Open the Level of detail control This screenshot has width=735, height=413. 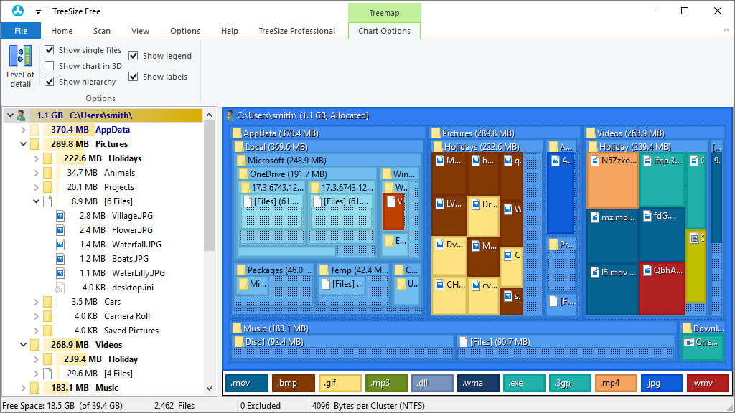click(x=20, y=66)
